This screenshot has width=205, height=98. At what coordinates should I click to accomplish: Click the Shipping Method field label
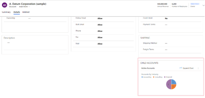150,43
